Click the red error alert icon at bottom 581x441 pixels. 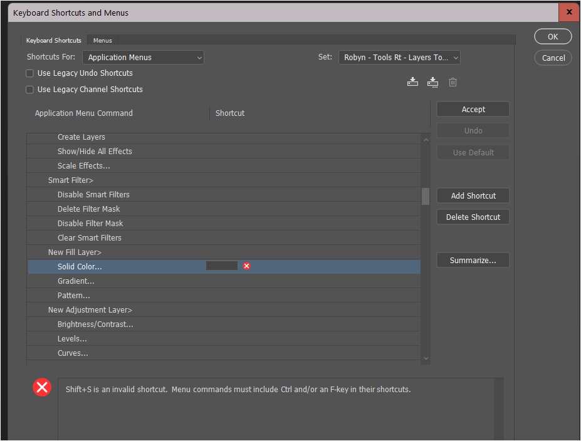click(41, 387)
